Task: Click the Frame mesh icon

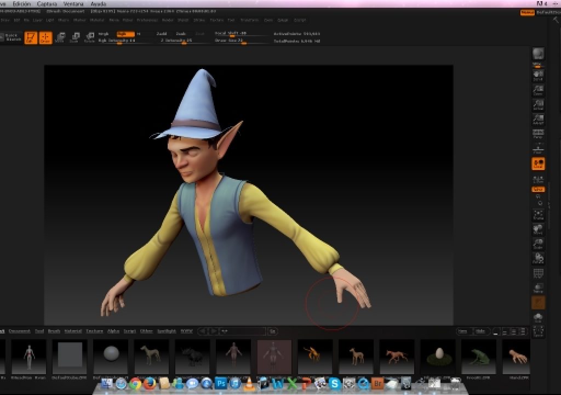Action: click(538, 215)
